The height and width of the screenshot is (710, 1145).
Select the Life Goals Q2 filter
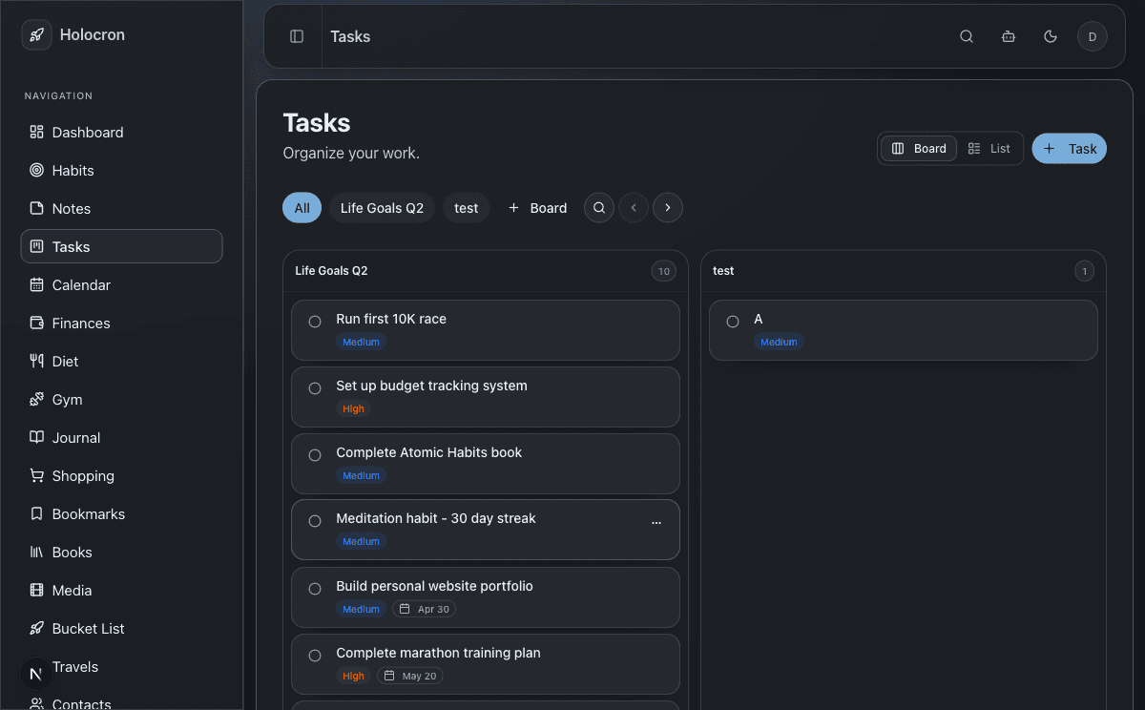382,207
